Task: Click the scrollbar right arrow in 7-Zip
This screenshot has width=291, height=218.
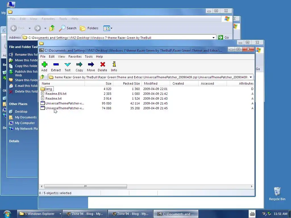Action: point(252,186)
